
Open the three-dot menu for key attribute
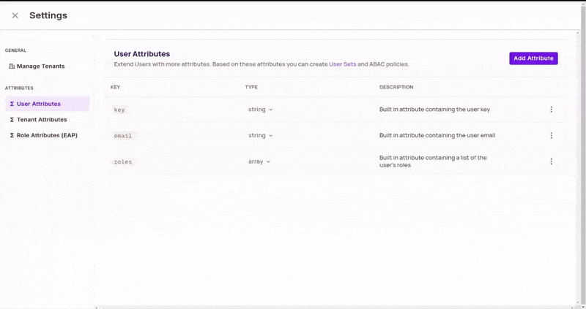click(x=551, y=110)
